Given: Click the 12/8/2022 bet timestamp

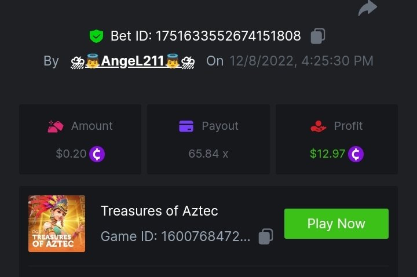Looking at the screenshot, I should [x=301, y=61].
